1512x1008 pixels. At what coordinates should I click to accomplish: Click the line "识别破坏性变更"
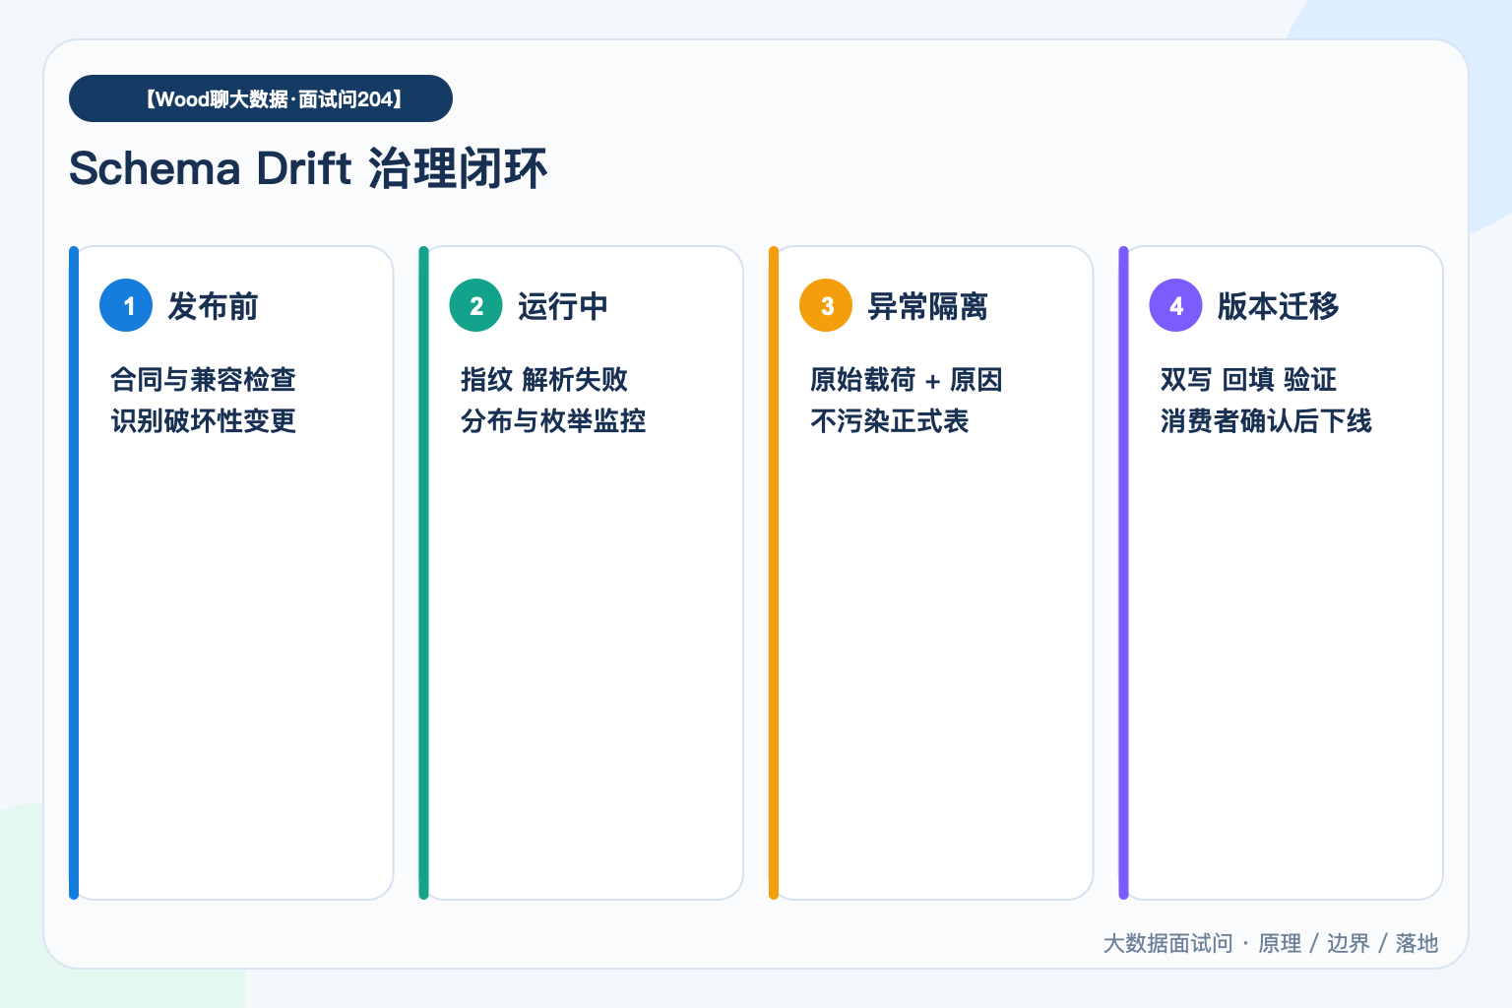(204, 420)
